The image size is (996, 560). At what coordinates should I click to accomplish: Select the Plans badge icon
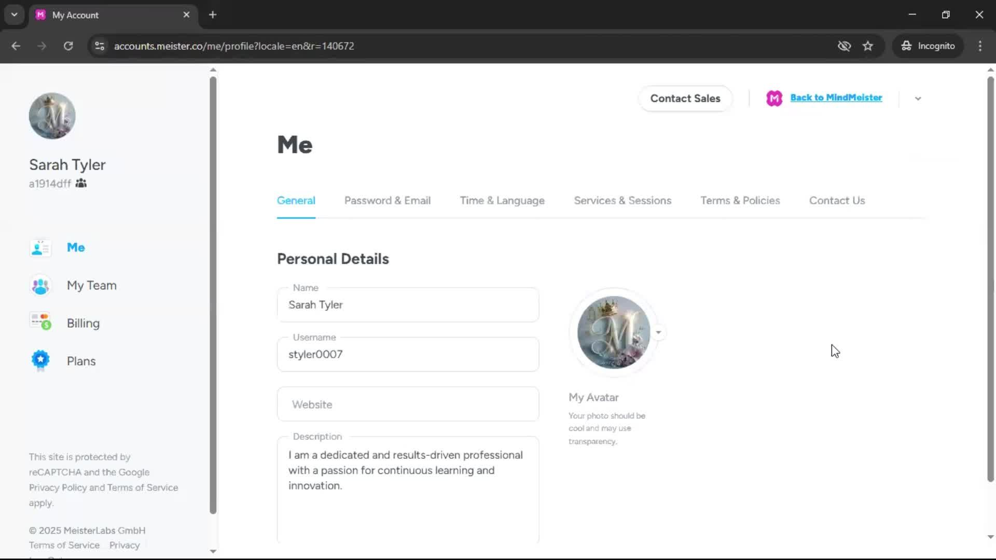click(x=40, y=360)
